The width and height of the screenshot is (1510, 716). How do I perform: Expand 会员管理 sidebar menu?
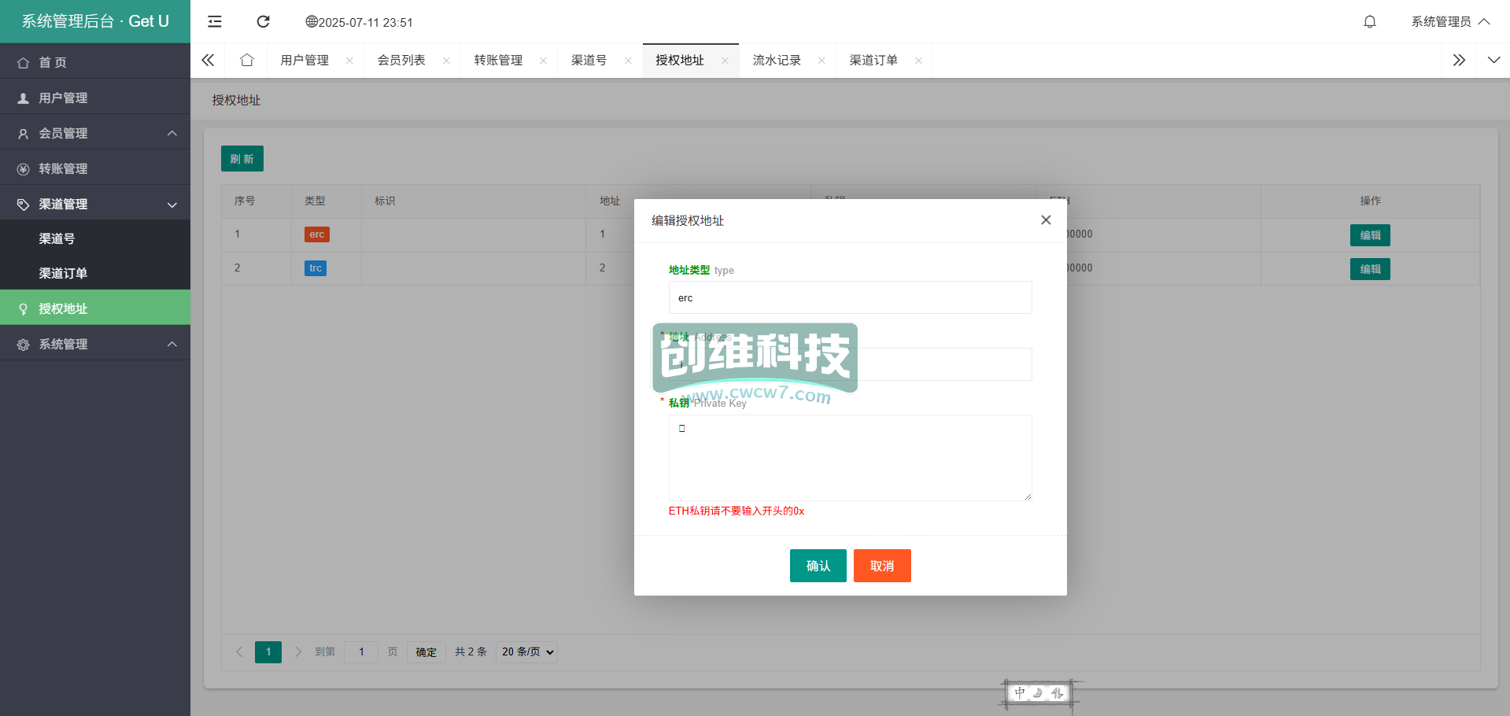coord(95,133)
